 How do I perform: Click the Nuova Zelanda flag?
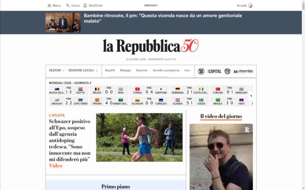tap(57, 89)
